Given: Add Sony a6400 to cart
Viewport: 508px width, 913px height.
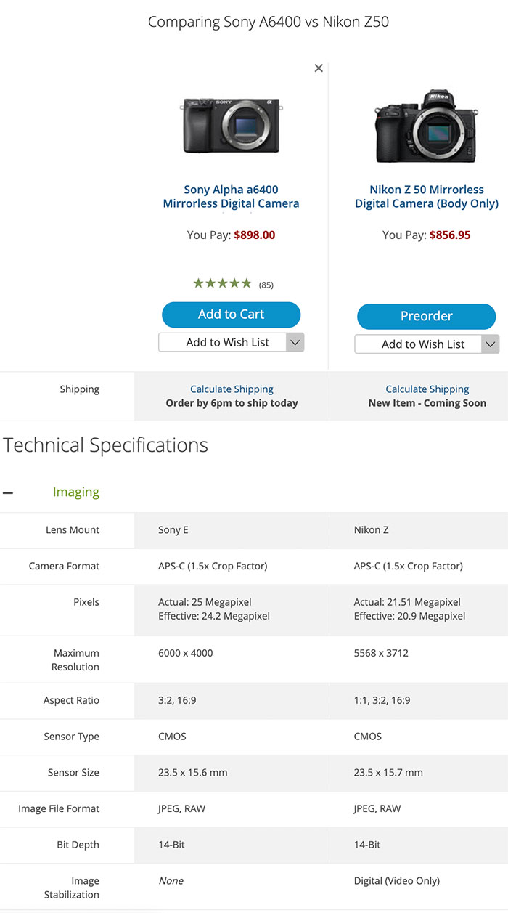Looking at the screenshot, I should pyautogui.click(x=231, y=315).
